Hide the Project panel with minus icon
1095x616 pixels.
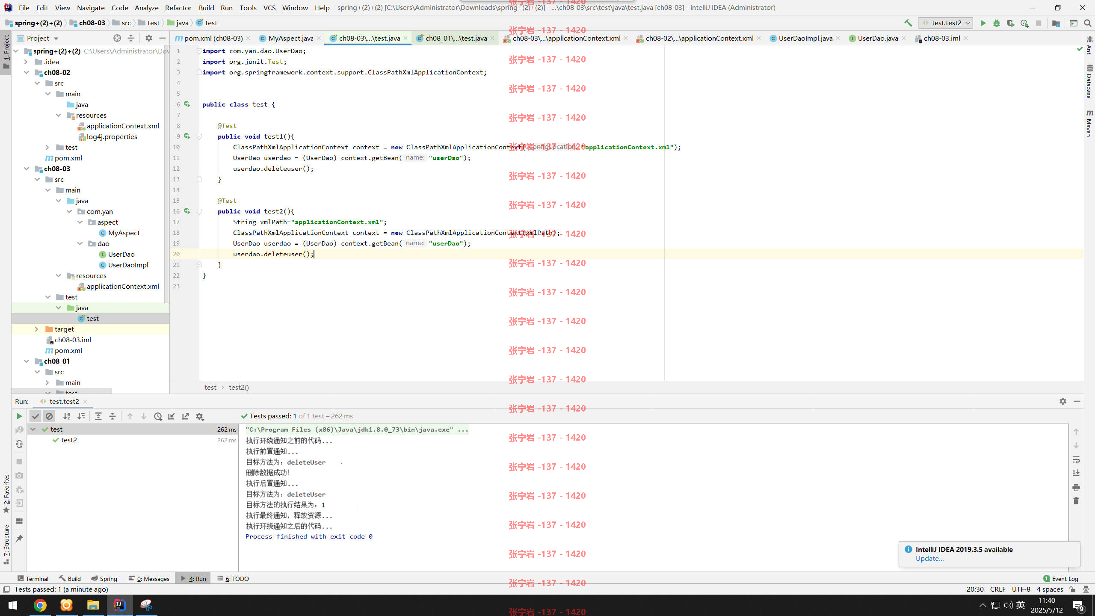(162, 38)
